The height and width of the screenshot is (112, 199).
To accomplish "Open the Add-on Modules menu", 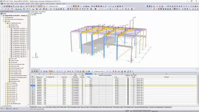I will 50,4.
